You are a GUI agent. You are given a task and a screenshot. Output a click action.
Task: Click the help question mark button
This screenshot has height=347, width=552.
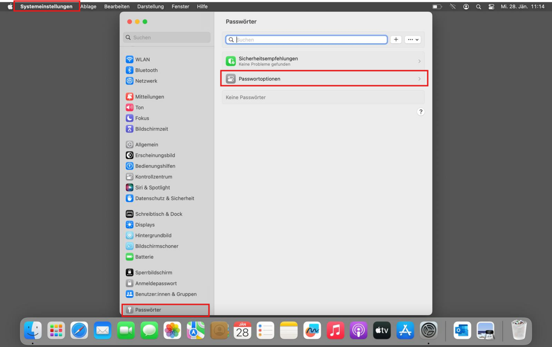(421, 112)
